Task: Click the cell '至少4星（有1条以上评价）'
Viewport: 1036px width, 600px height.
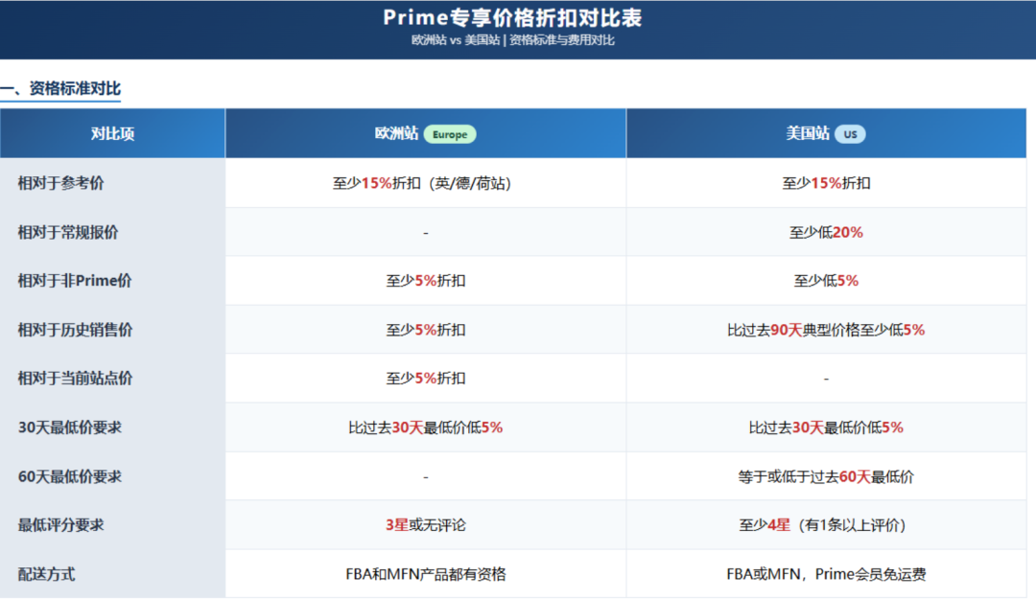Action: point(826,524)
